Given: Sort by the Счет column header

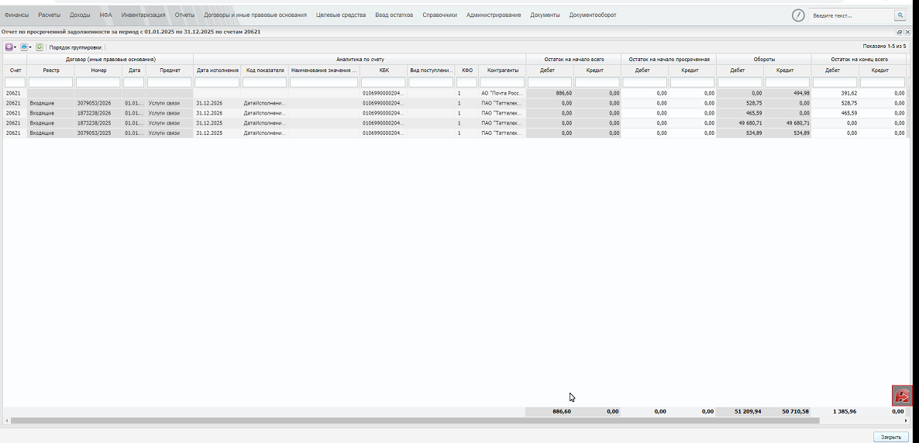Looking at the screenshot, I should pos(15,70).
